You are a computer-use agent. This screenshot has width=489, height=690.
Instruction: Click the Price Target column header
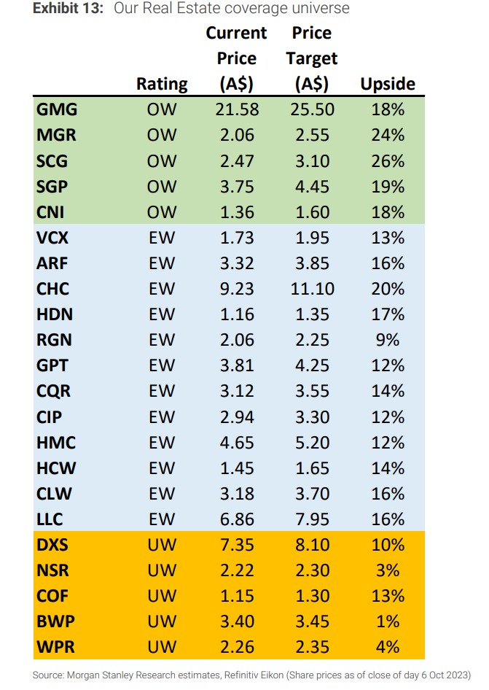(312, 58)
